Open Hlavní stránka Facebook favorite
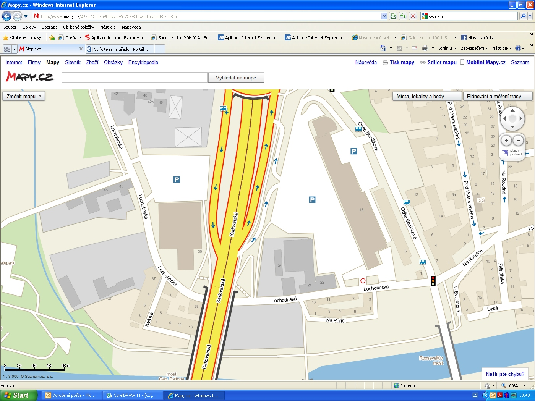The width and height of the screenshot is (535, 401). pos(478,37)
